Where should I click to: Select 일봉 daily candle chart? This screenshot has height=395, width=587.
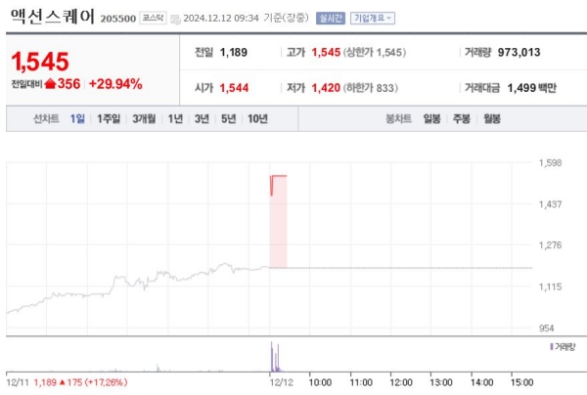431,119
